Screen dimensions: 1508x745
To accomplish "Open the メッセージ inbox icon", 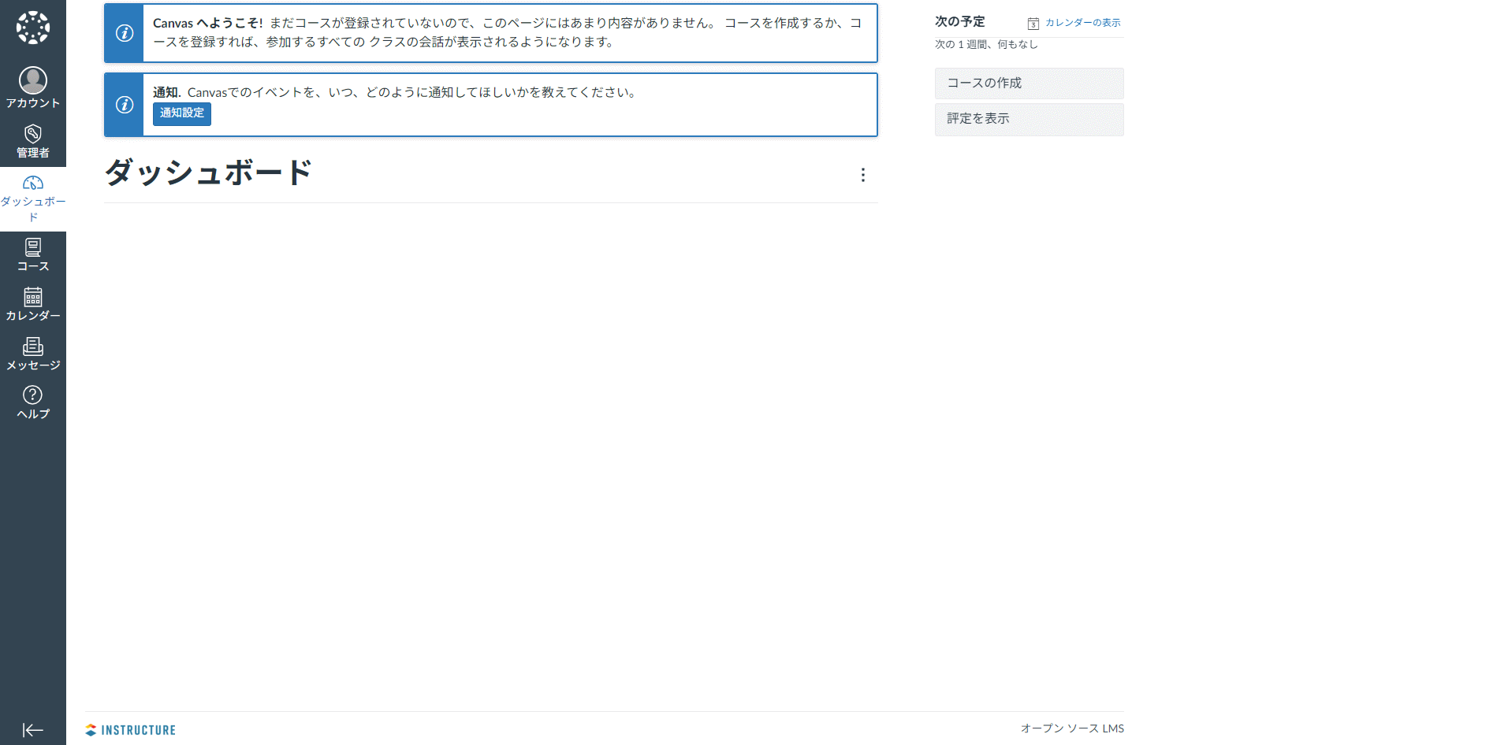I will pos(33,347).
